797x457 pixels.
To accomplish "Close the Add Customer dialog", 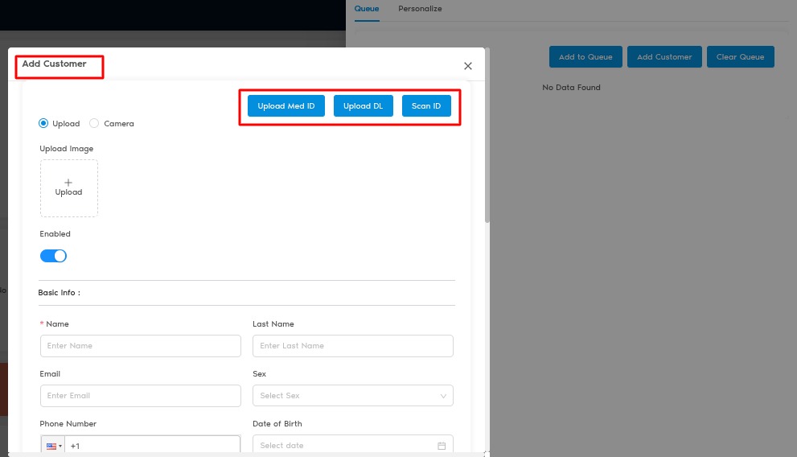I will (x=467, y=66).
